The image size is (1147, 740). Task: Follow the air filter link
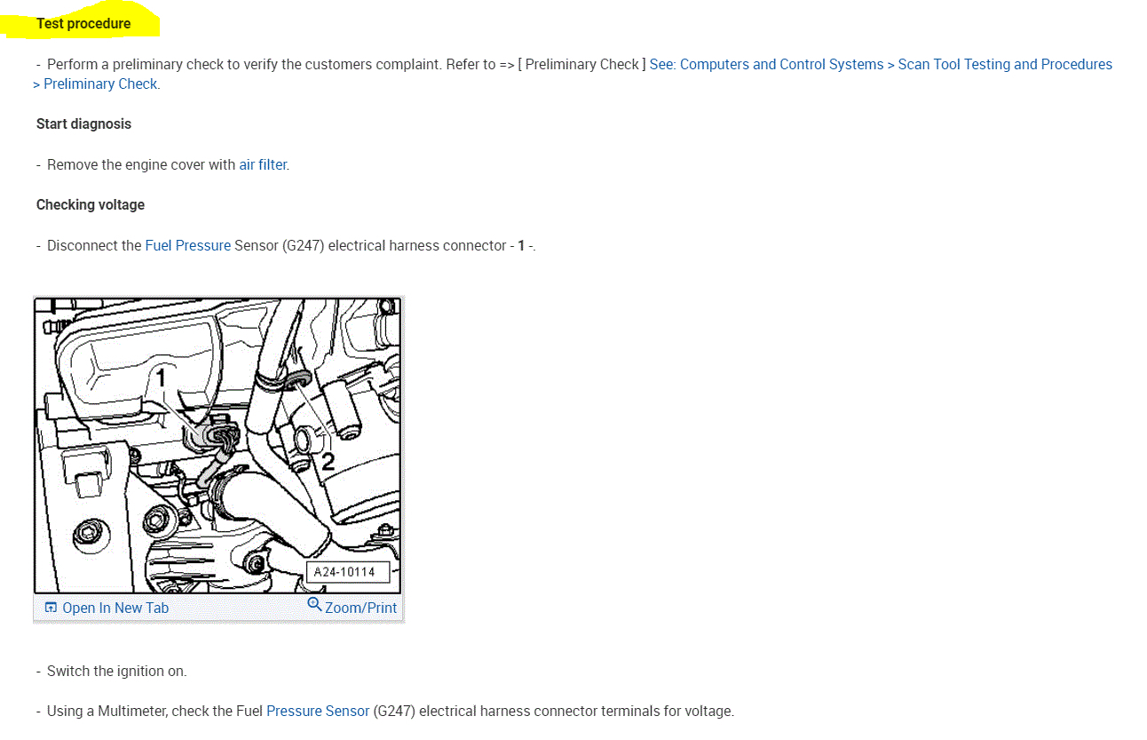point(263,164)
